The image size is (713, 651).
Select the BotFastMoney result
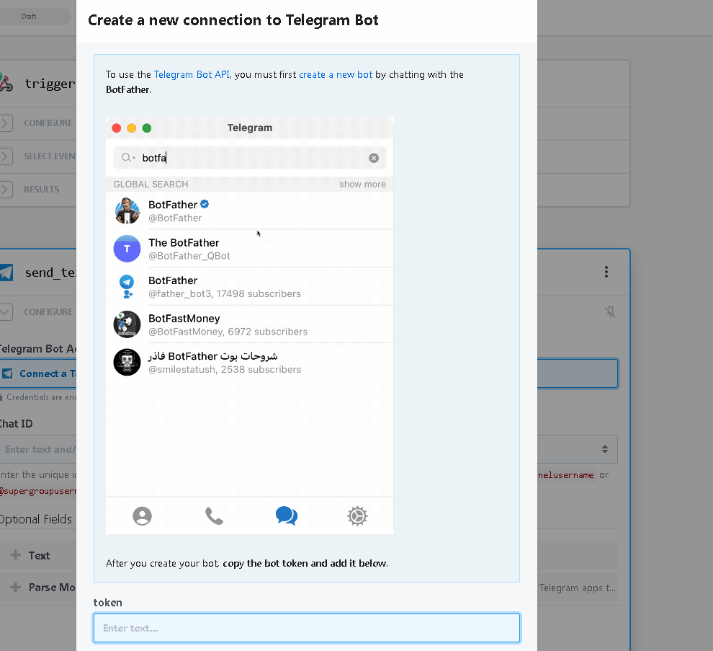coord(250,324)
